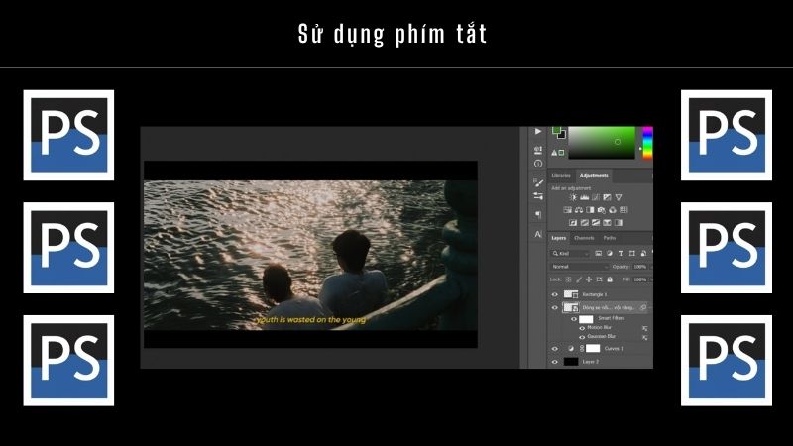793x446 pixels.
Task: Switch to the Libraries tab
Action: pos(561,176)
